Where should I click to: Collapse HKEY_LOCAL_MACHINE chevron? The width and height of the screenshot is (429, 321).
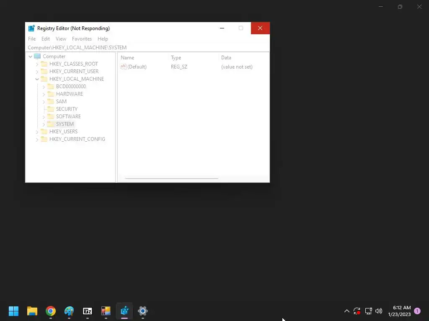click(37, 79)
